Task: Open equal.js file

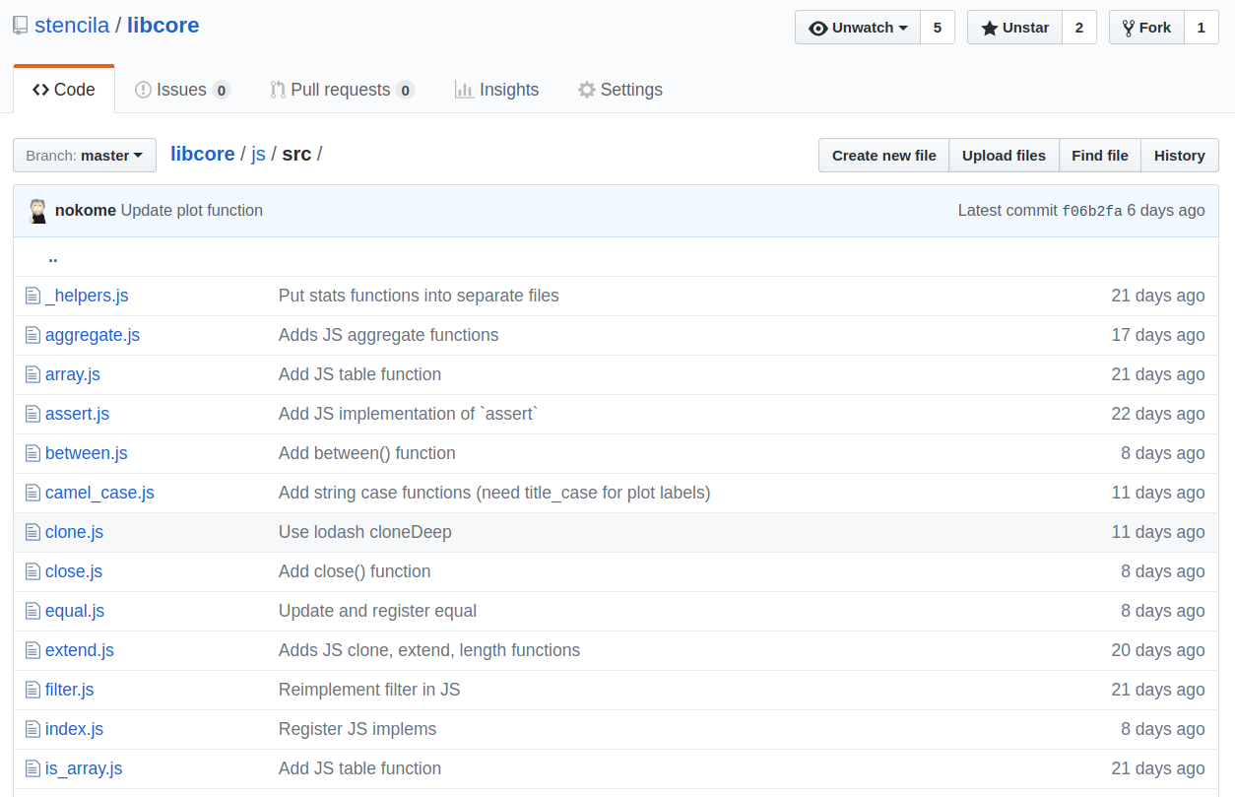Action: point(75,611)
